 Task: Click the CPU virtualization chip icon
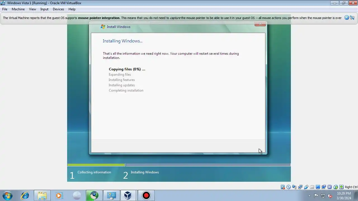coord(329,187)
